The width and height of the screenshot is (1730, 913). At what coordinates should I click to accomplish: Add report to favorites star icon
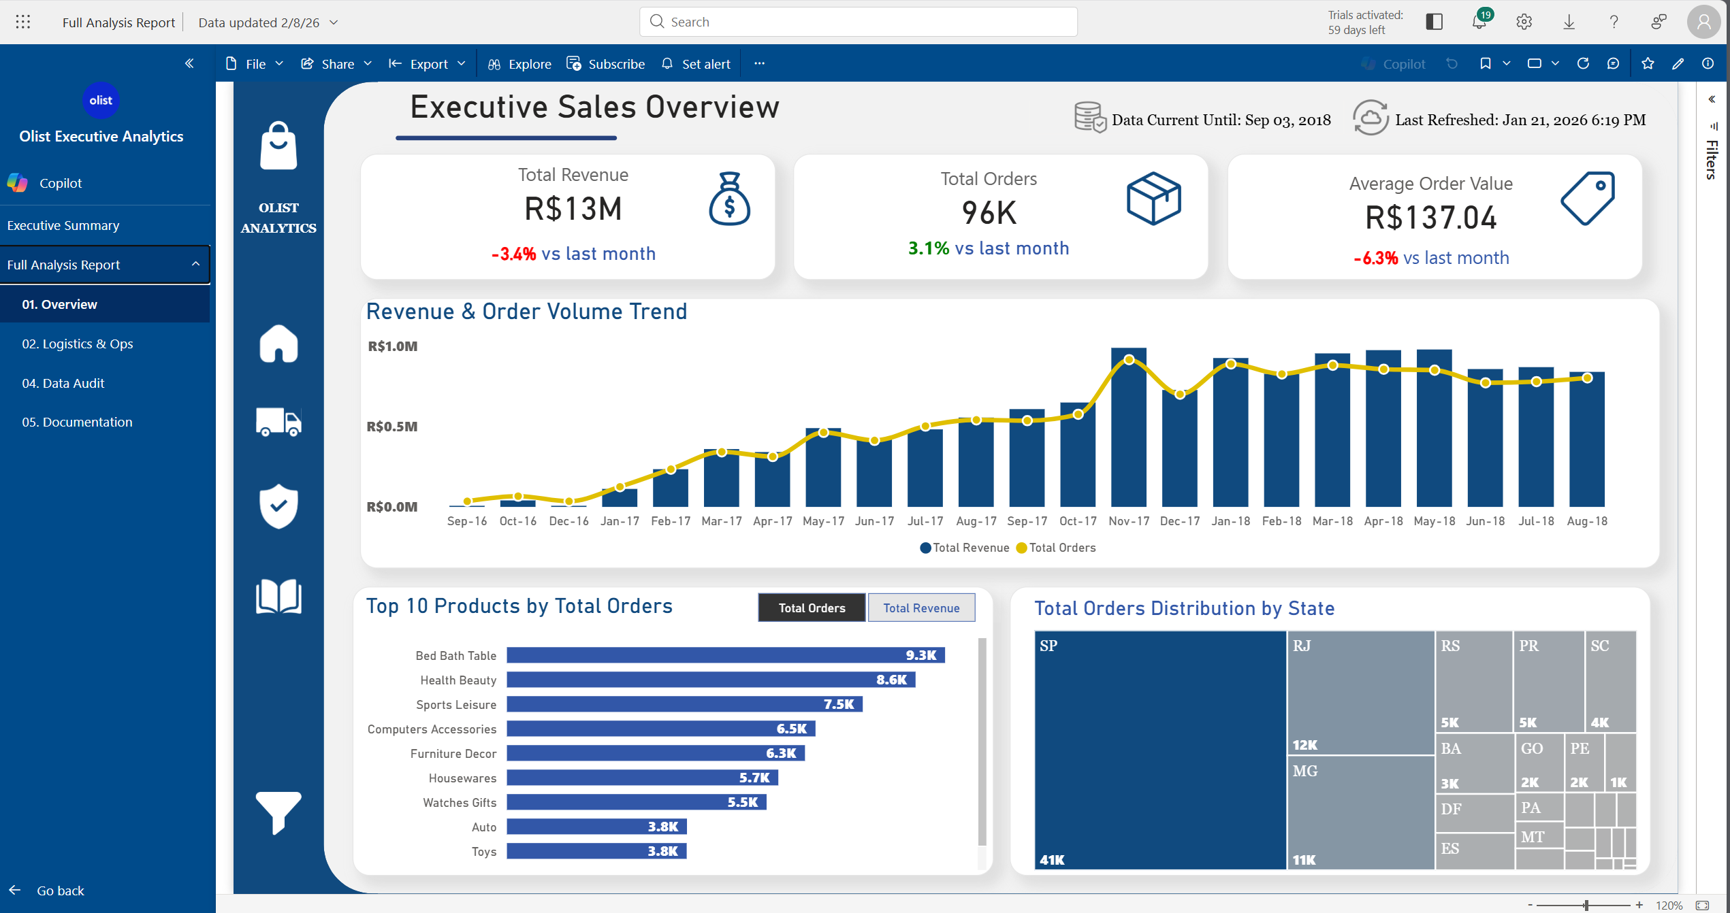coord(1648,63)
